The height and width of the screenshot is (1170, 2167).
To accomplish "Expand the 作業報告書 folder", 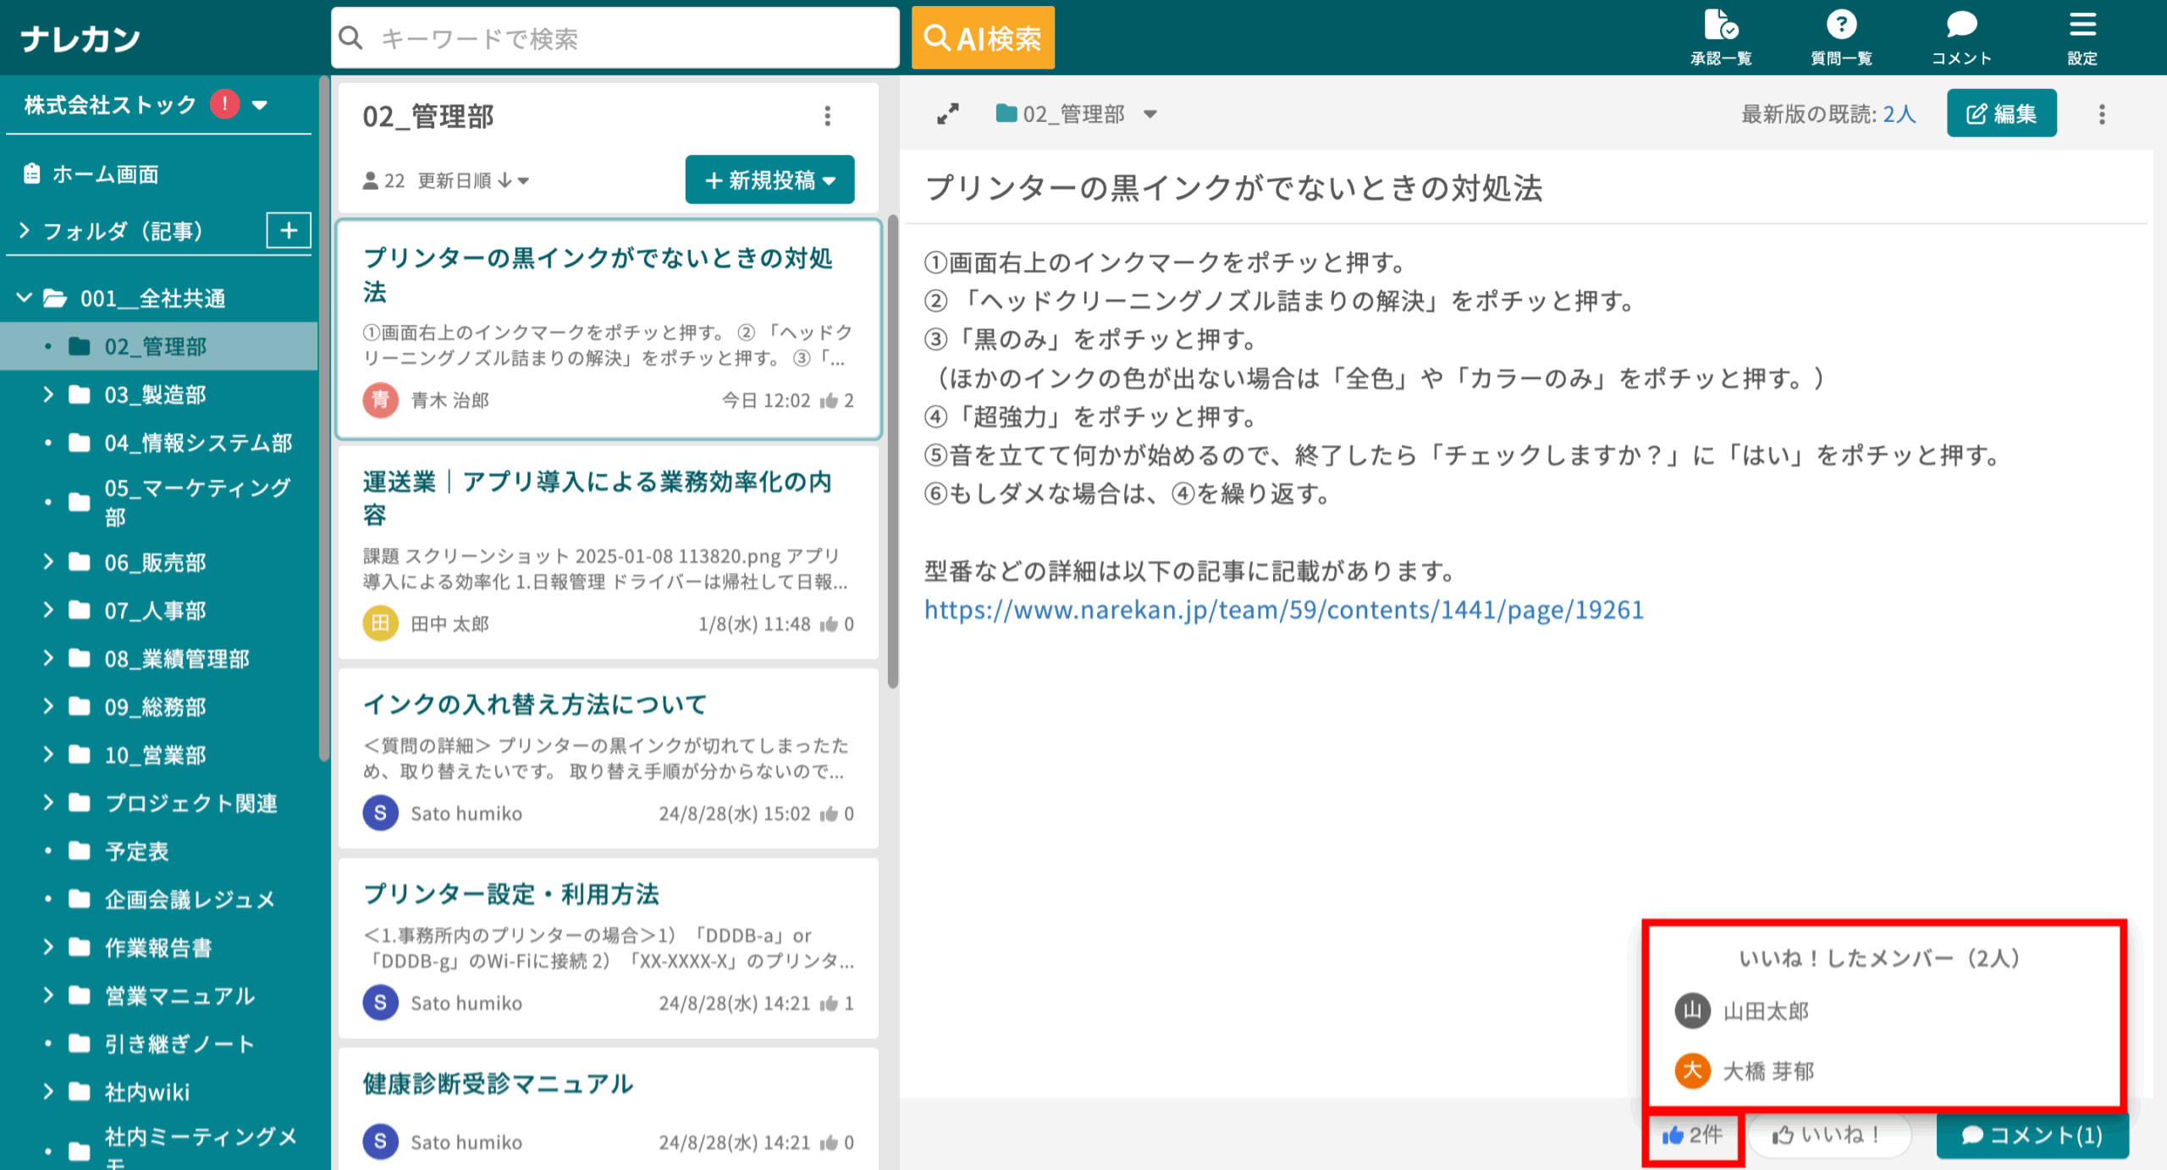I will pos(48,947).
